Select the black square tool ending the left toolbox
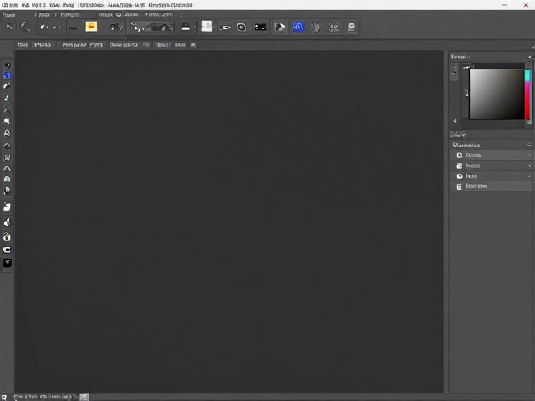The height and width of the screenshot is (401, 535). click(8, 263)
